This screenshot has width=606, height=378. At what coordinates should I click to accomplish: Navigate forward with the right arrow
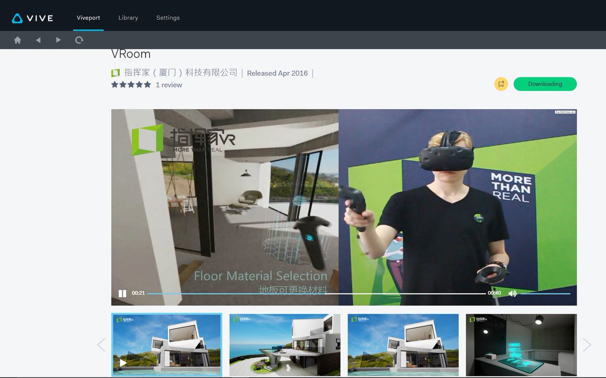59,40
